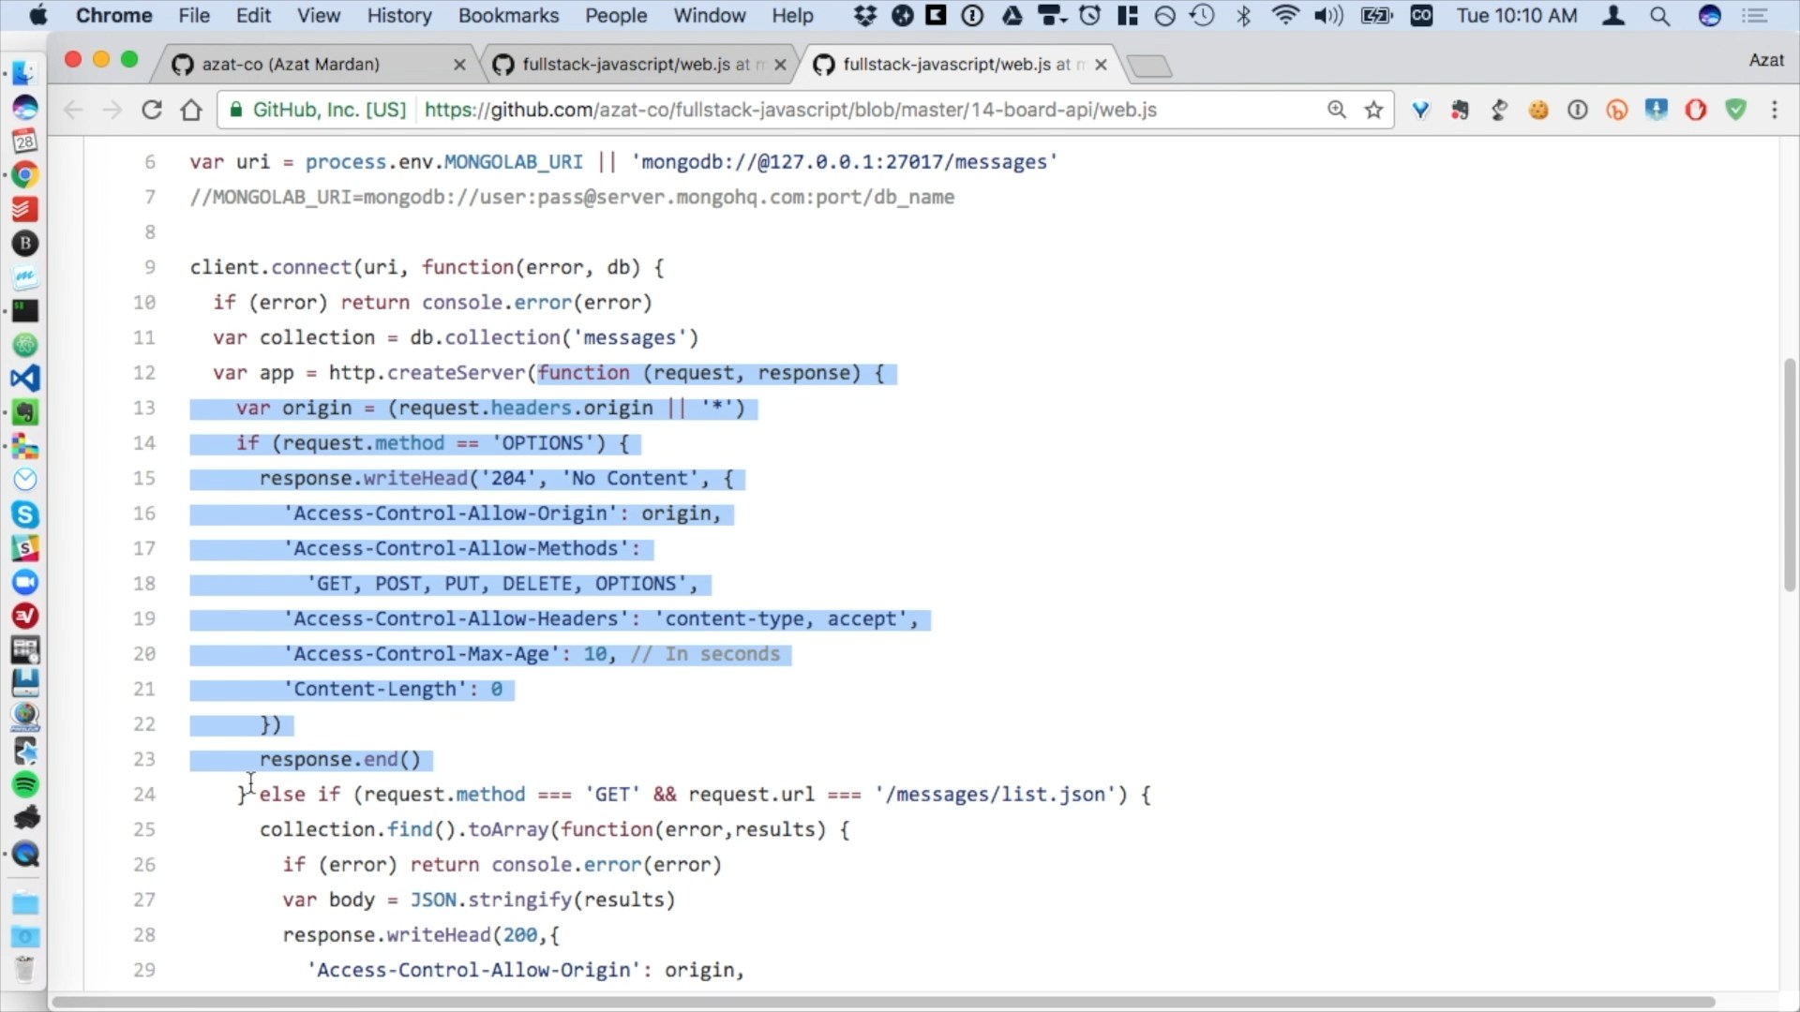1800x1012 pixels.
Task: Open Spotify from the dock
Action: (x=25, y=784)
